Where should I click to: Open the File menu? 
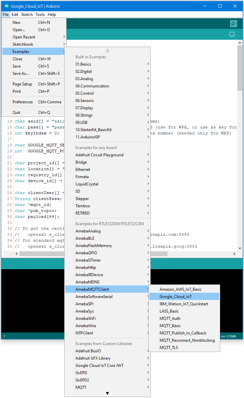click(6, 15)
